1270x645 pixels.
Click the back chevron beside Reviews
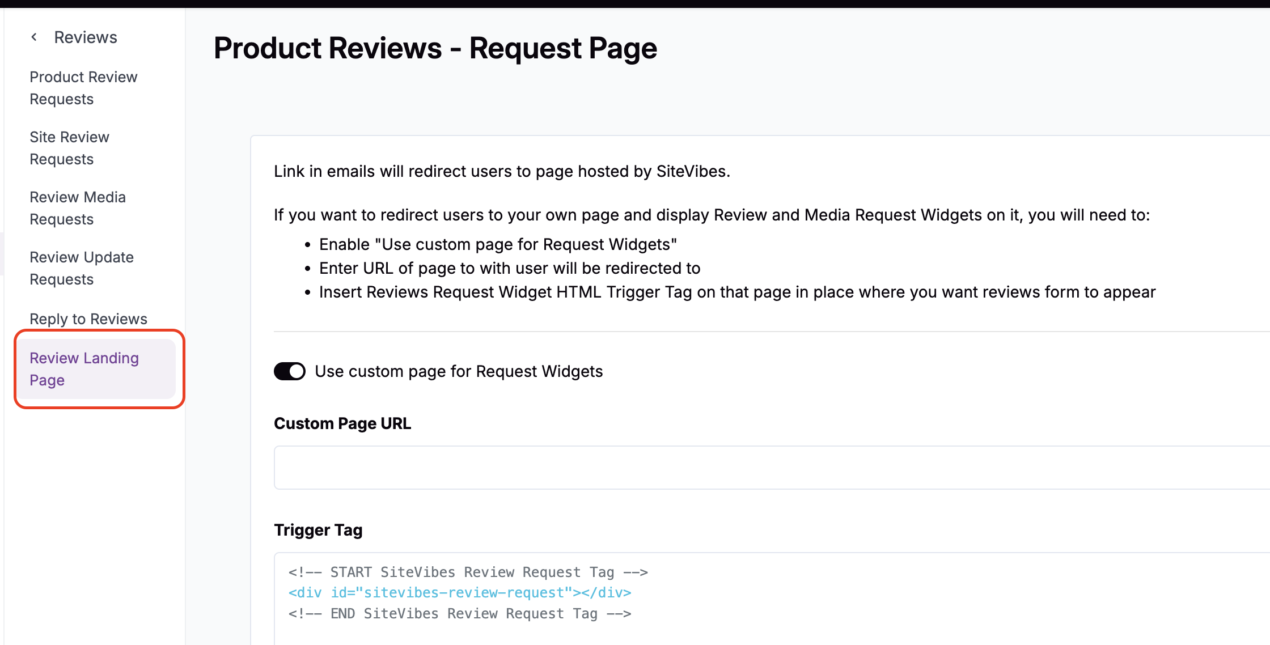click(34, 37)
